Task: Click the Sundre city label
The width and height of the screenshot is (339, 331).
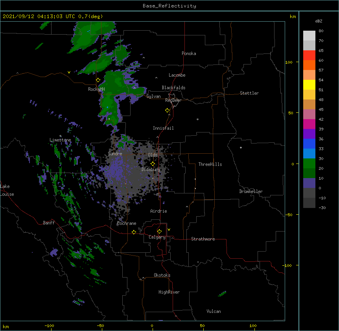Action: tap(115, 154)
